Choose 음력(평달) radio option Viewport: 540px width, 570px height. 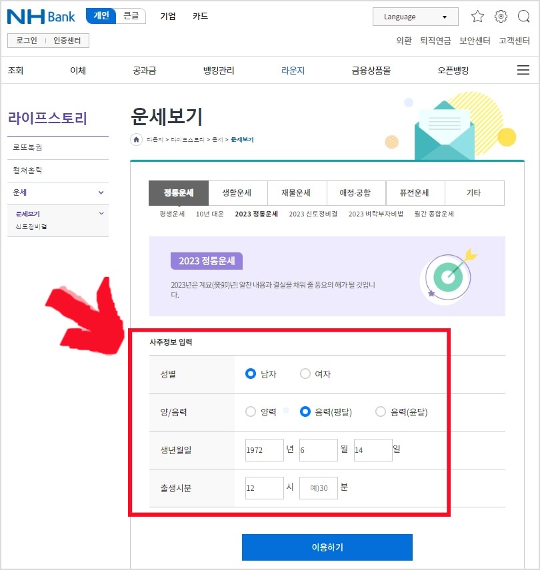click(x=305, y=412)
